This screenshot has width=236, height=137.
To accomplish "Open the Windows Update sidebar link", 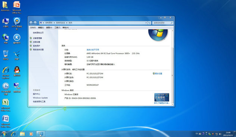I will pos(40,98).
